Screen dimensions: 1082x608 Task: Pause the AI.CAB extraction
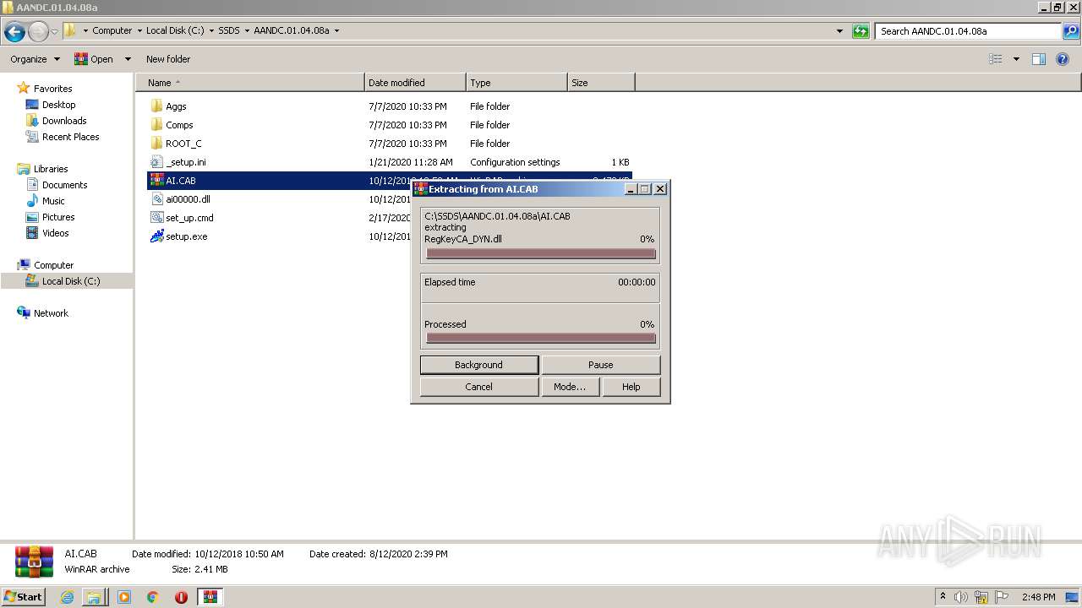tap(601, 365)
